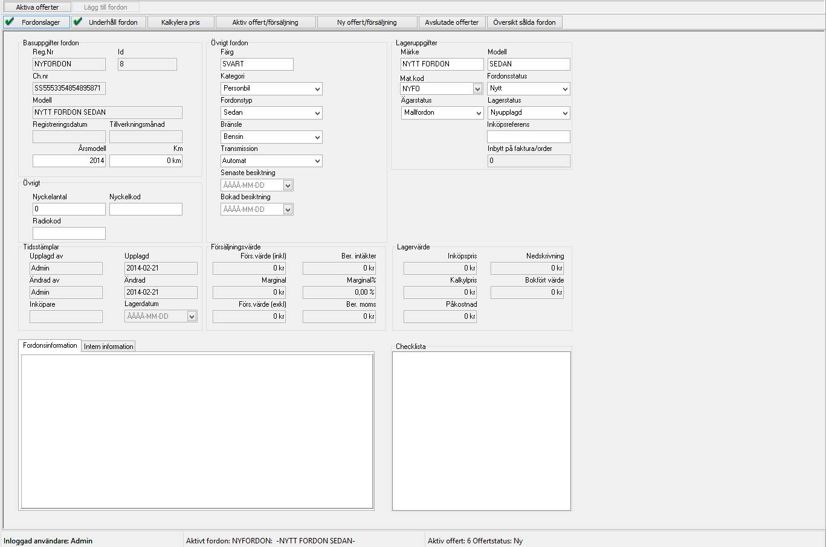Switch to the Intern information tab
This screenshot has height=547, width=826.
coord(109,347)
